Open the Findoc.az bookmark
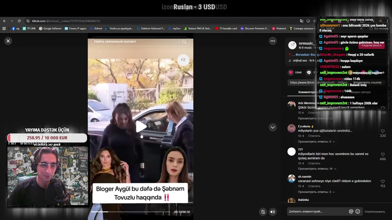This screenshot has height=220, width=392. pyautogui.click(x=119, y=28)
